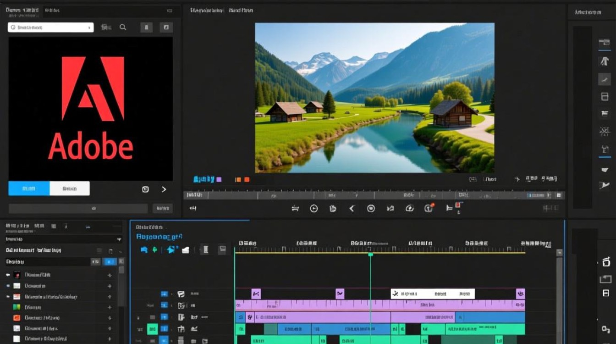This screenshot has height=344, width=616.
Task: Click the circled play button under the preview
Action: click(314, 208)
